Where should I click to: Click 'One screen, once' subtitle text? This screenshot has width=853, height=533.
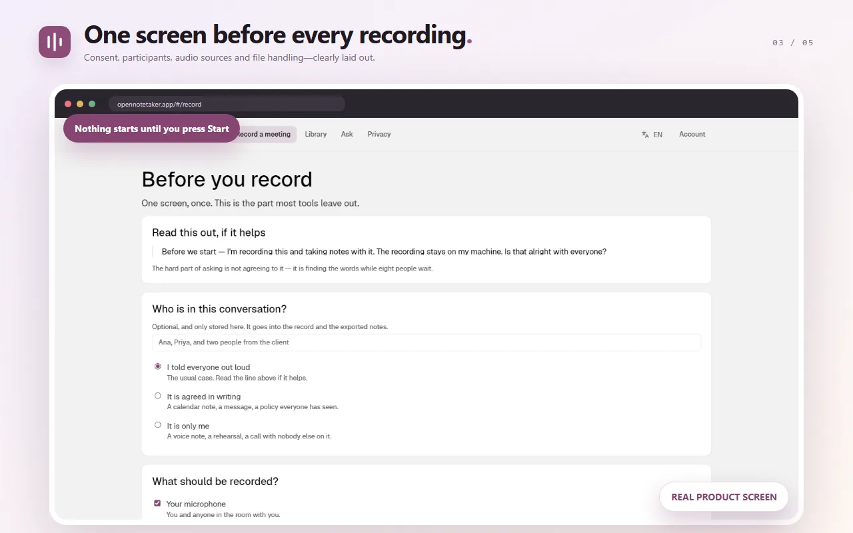[x=251, y=203]
